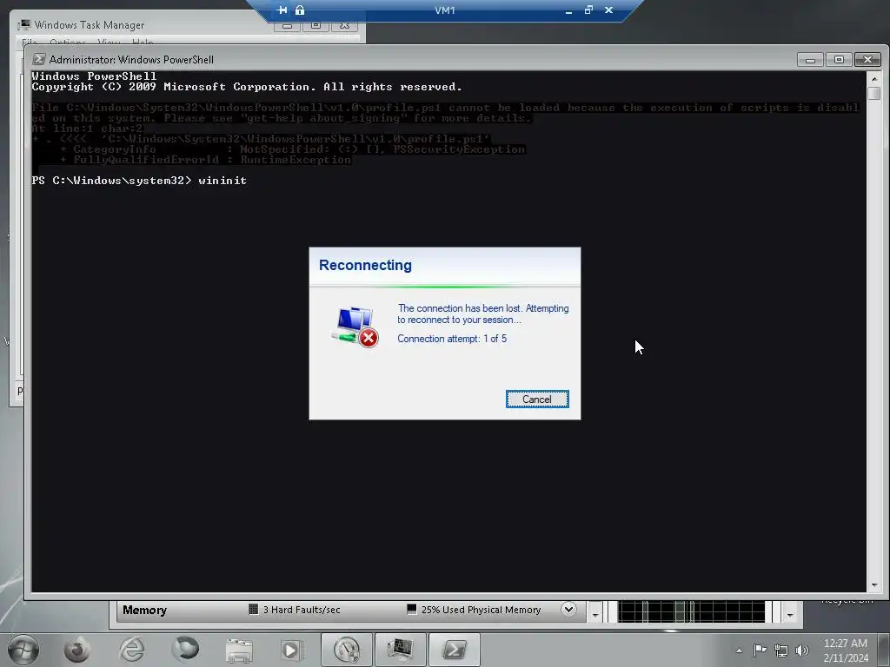Focus the Windows Task Manager window title
Screen dimensions: 890x667
tap(90, 25)
